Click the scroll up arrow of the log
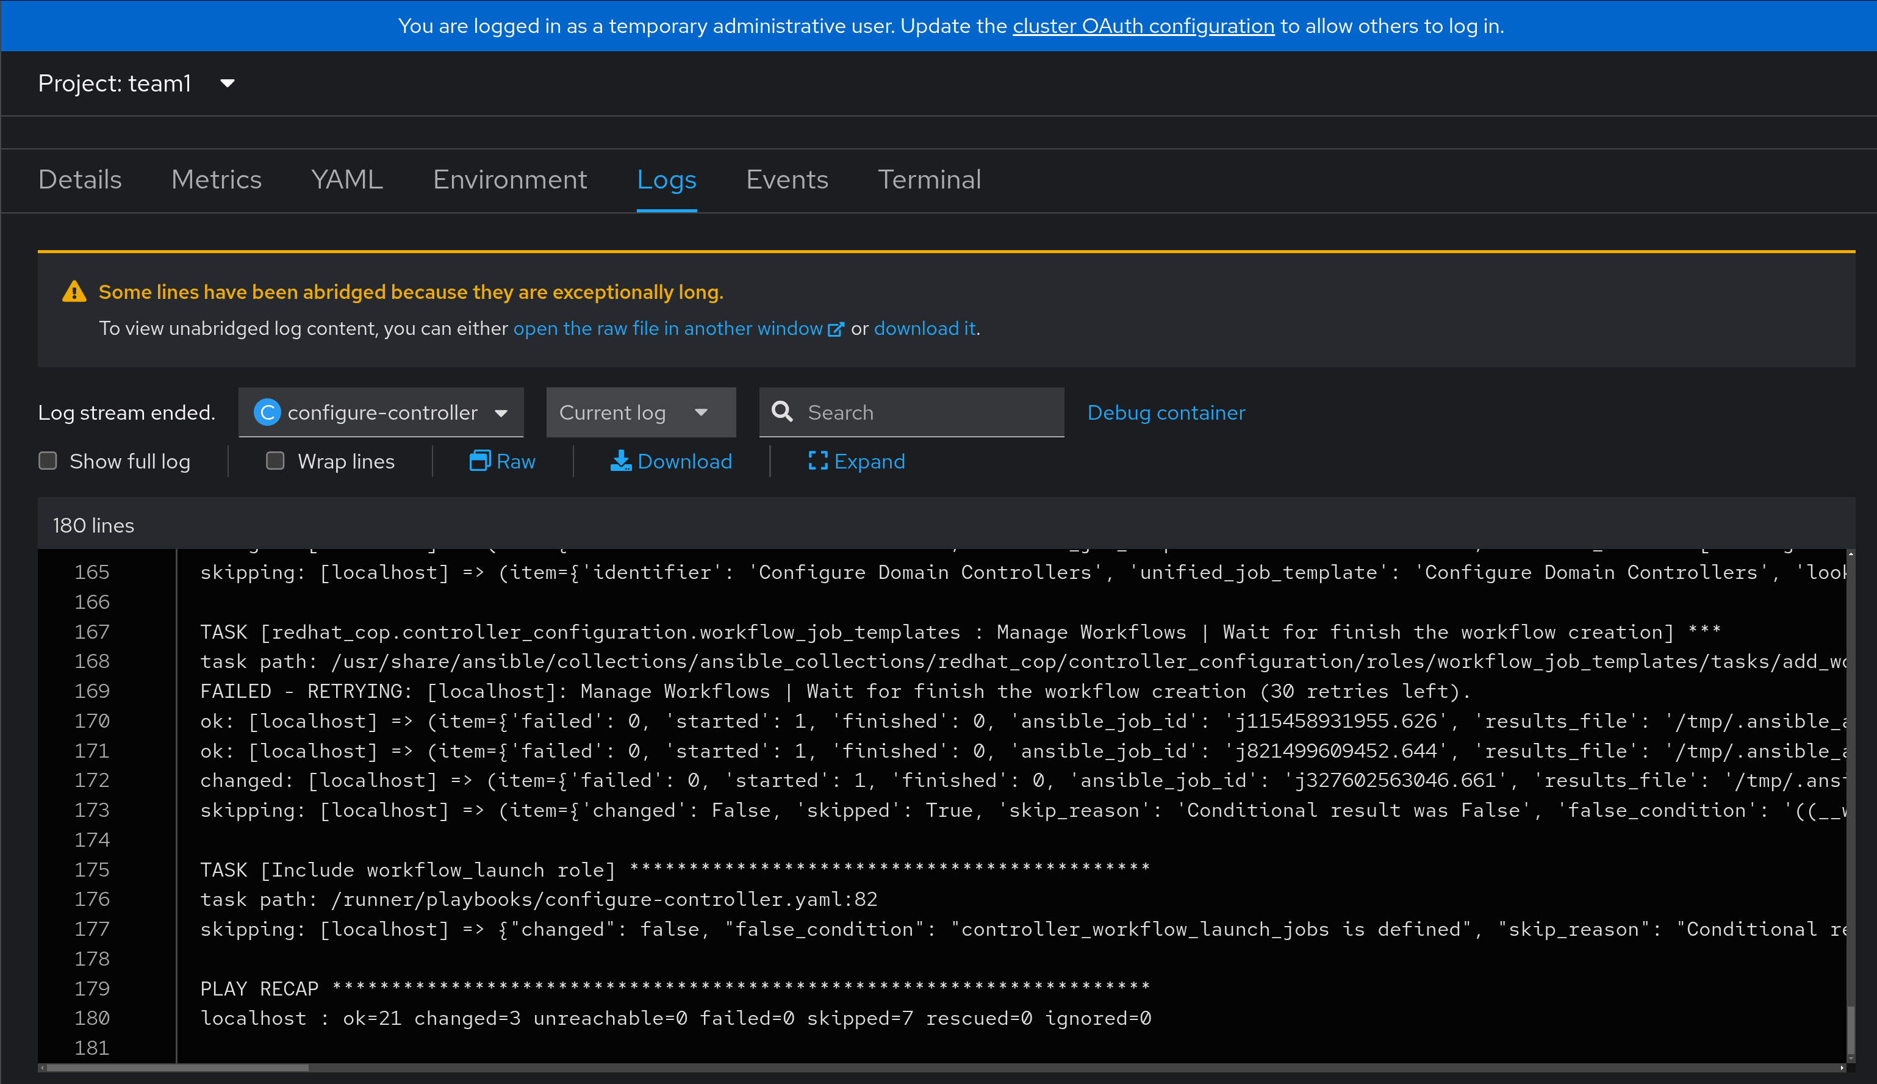Image resolution: width=1877 pixels, height=1084 pixels. coord(1851,553)
